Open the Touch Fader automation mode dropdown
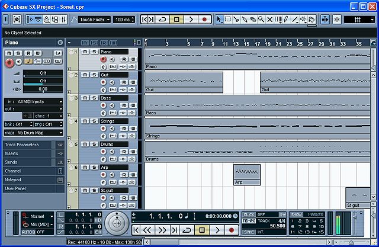The image size is (379, 247). click(x=94, y=20)
